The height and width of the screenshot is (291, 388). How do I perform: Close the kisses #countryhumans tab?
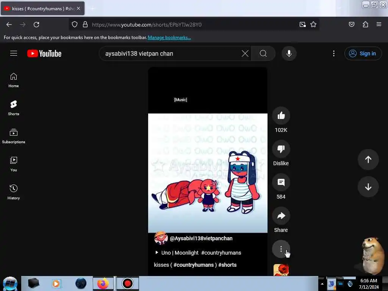(78, 8)
